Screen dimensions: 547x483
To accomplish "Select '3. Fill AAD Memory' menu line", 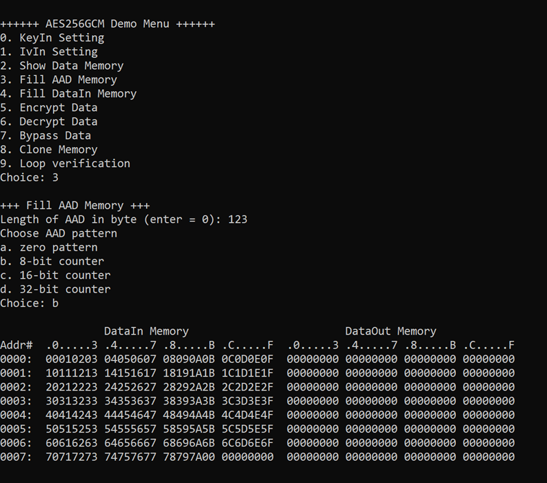I will 59,79.
